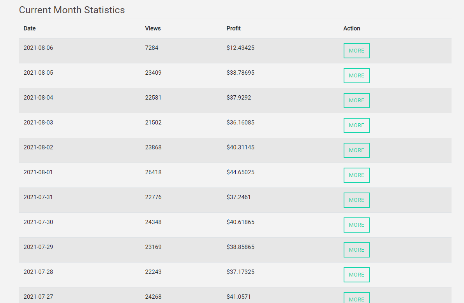Click MORE next to 2021-08-01
Image resolution: width=464 pixels, height=303 pixels.
click(x=356, y=175)
